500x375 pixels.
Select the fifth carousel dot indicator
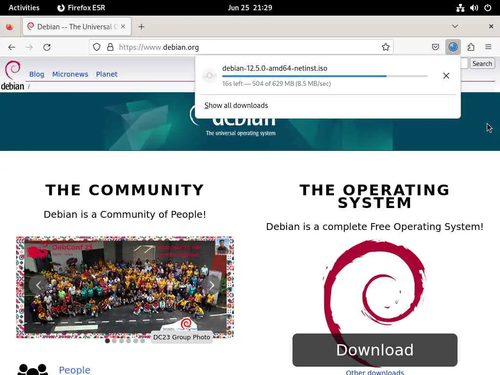point(136,341)
